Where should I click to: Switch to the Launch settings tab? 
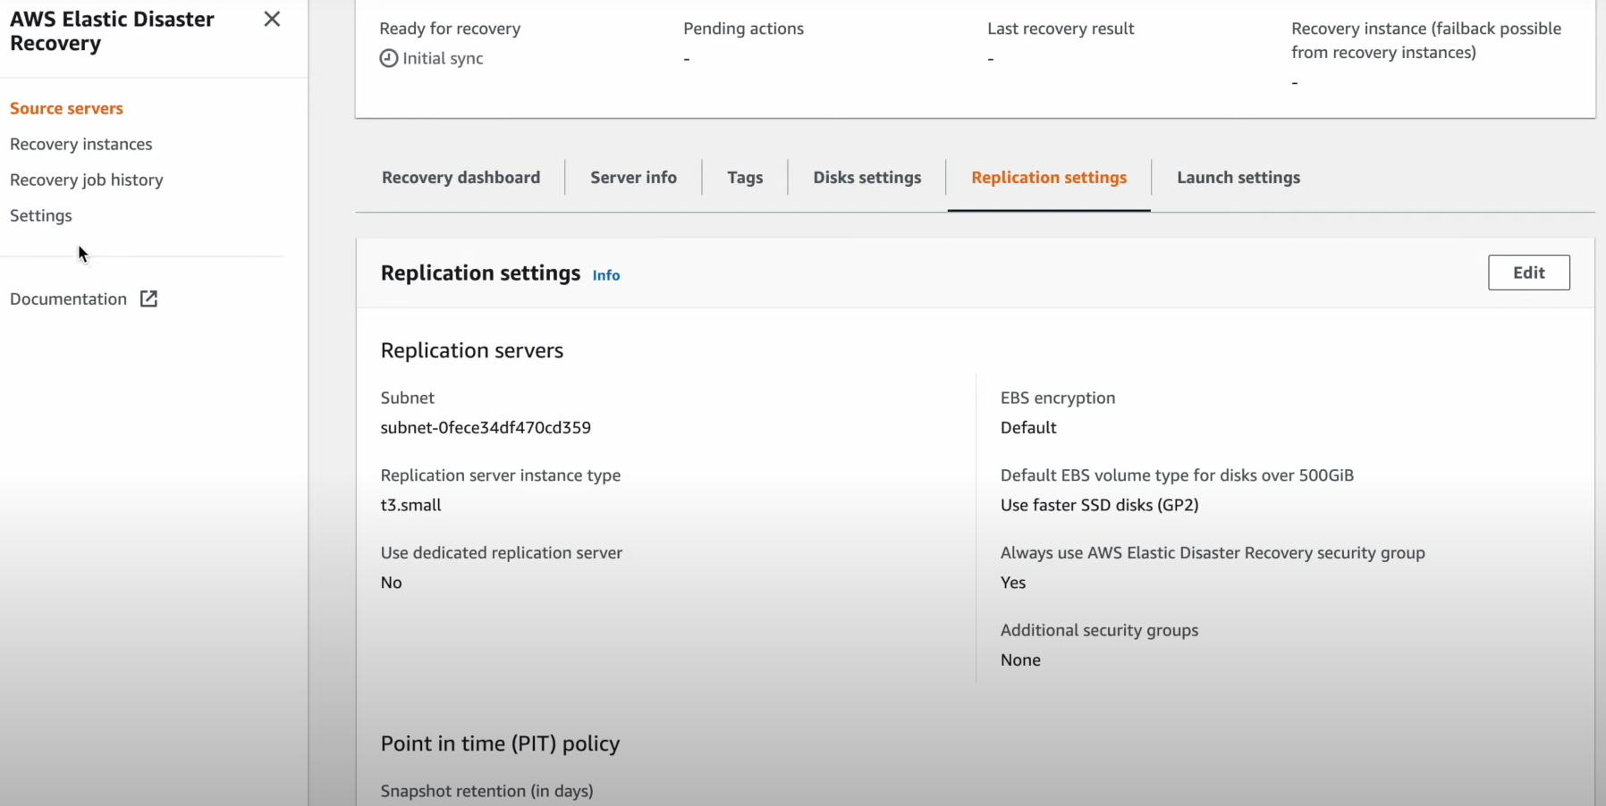coord(1238,177)
